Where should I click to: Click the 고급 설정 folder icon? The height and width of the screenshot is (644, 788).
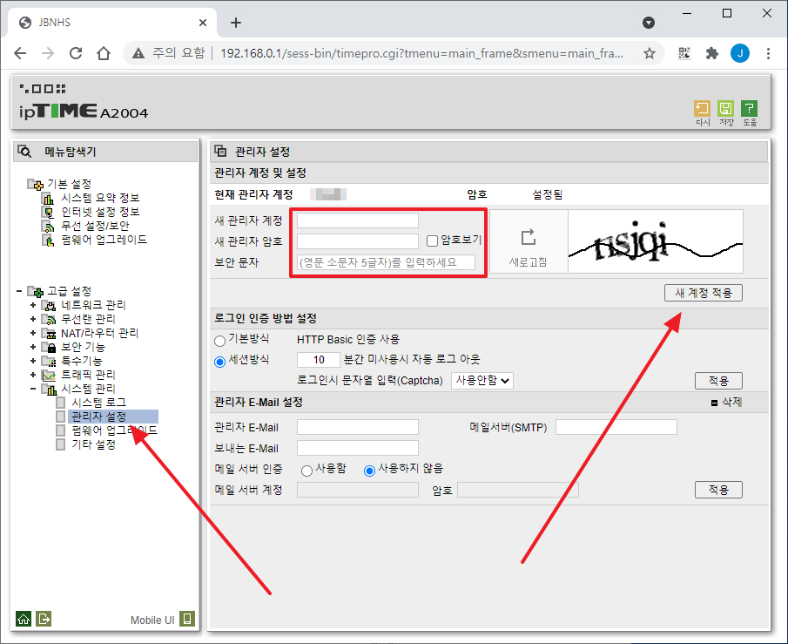coord(35,291)
